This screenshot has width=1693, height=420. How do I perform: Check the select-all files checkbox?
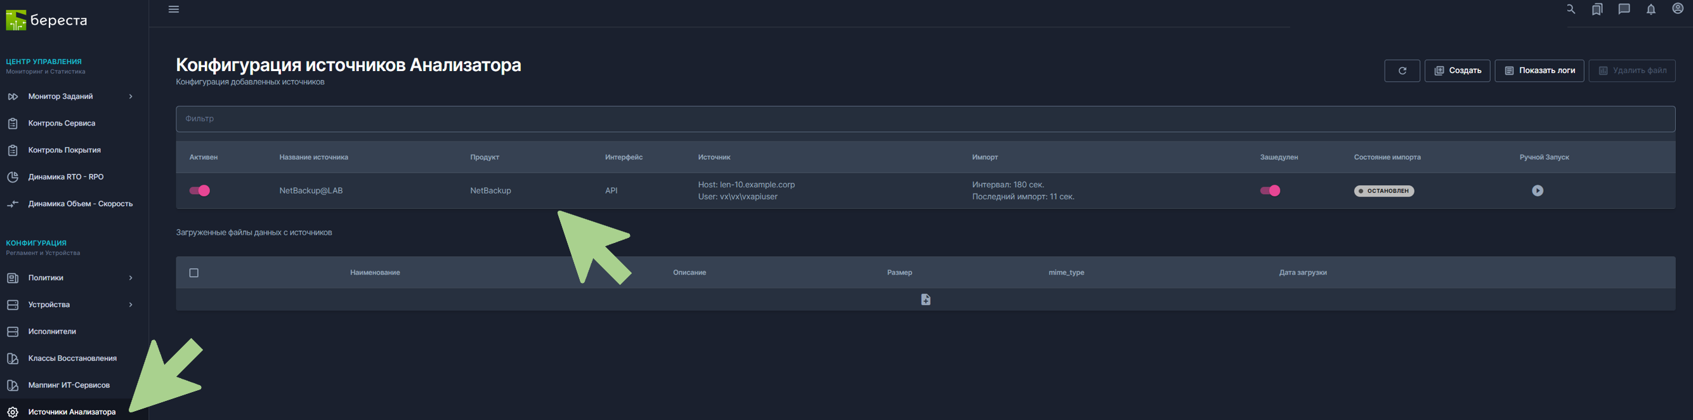click(x=194, y=273)
